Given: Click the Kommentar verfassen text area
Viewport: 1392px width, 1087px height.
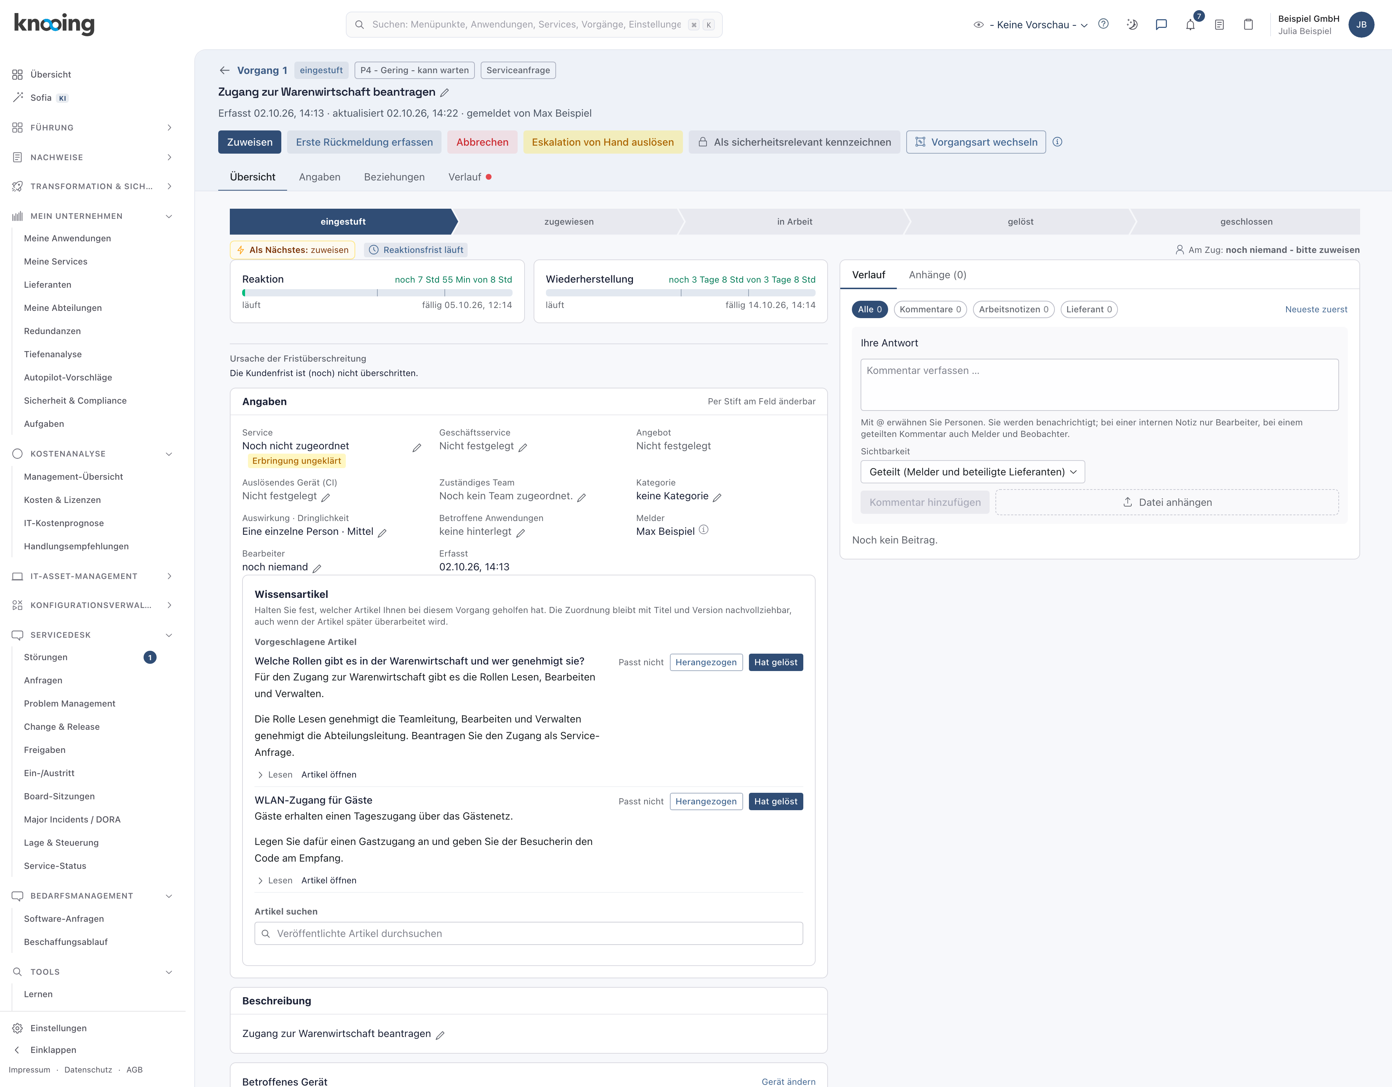Looking at the screenshot, I should [x=1099, y=385].
